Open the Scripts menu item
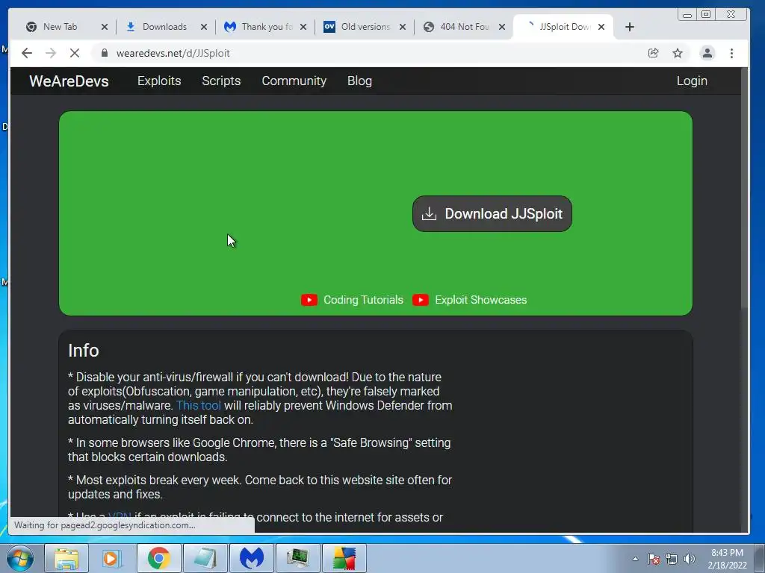This screenshot has width=765, height=573. point(221,81)
